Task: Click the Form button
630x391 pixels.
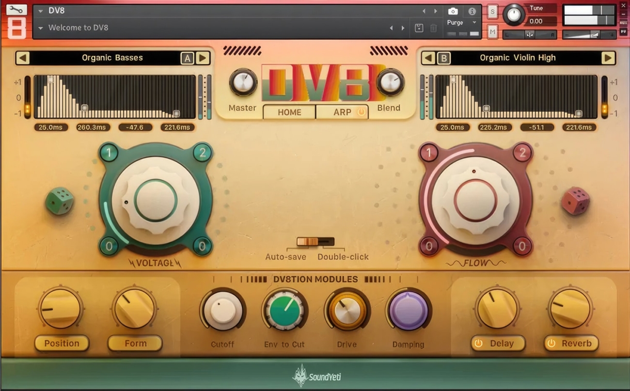Action: pyautogui.click(x=135, y=344)
